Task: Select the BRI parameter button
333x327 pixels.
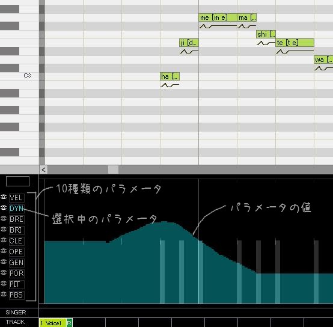Action: tap(17, 230)
